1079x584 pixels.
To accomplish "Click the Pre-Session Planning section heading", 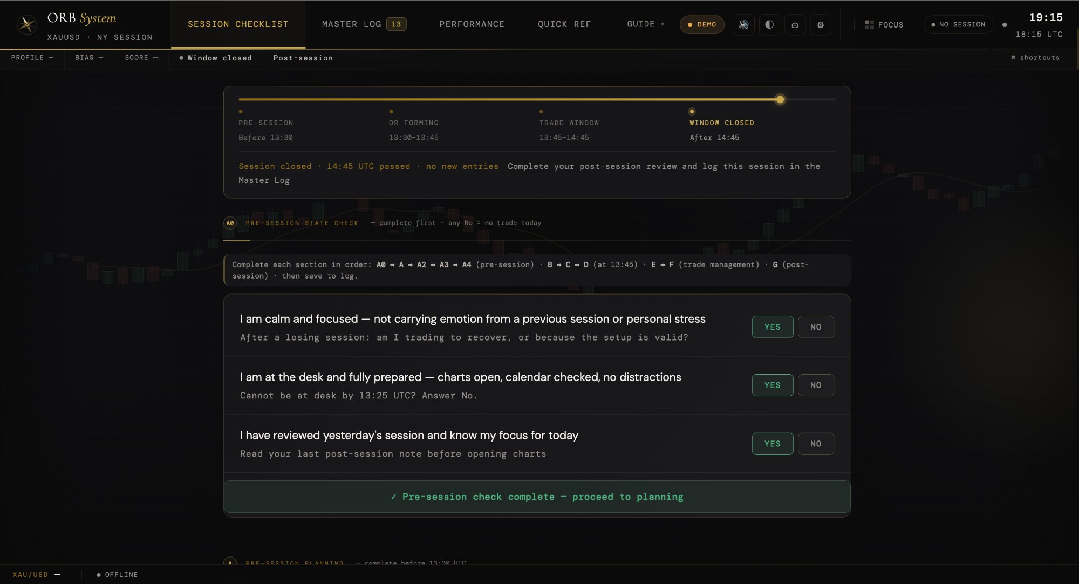I will tap(295, 563).
